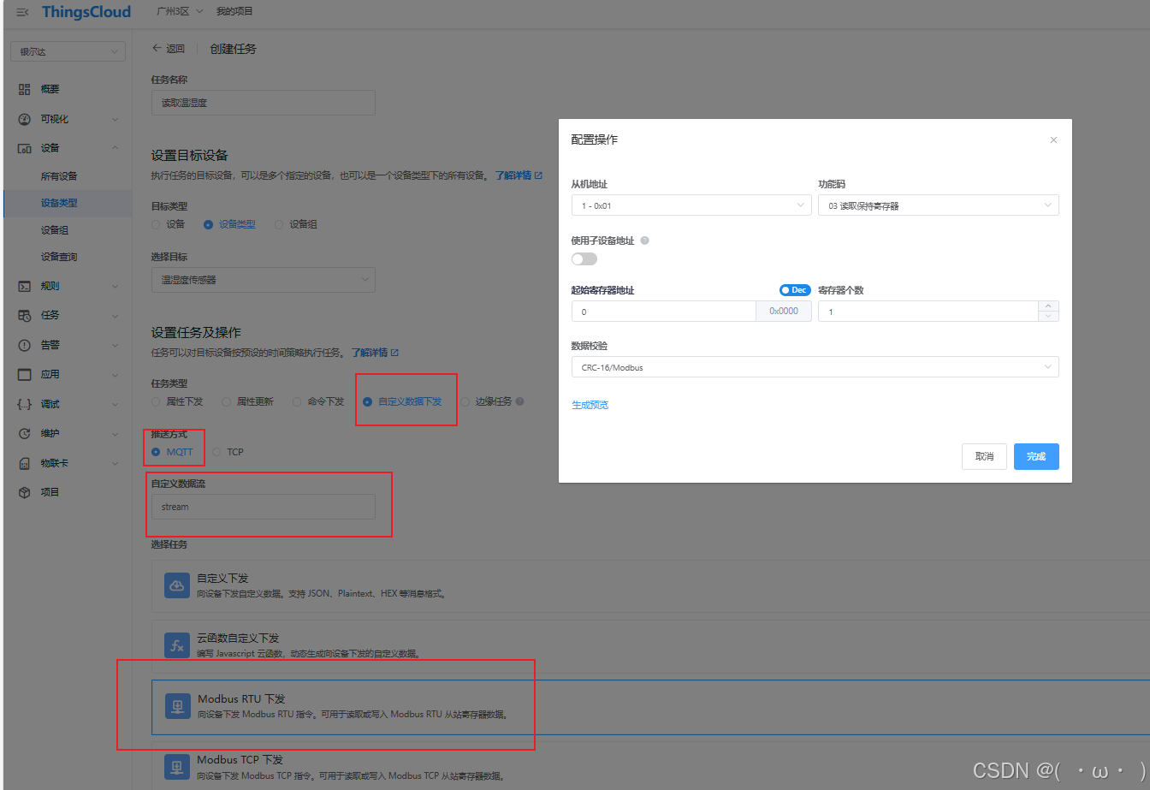Collapse the 设备 sidebar menu
The width and height of the screenshot is (1150, 790).
116,148
